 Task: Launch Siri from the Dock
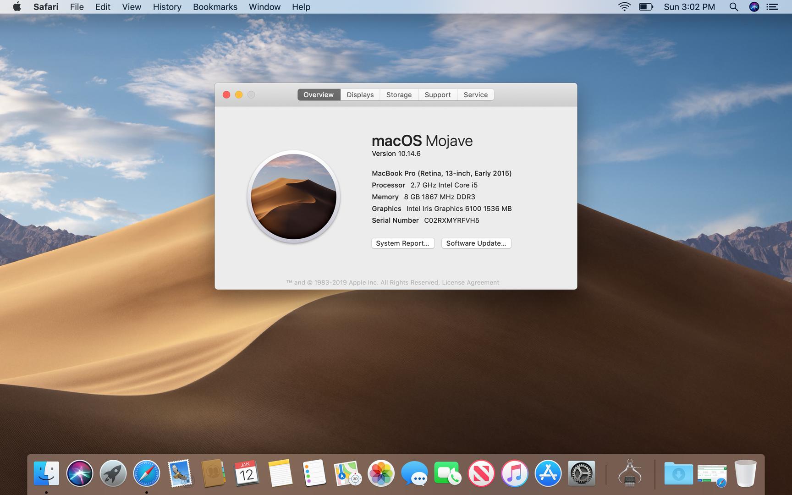coord(80,473)
